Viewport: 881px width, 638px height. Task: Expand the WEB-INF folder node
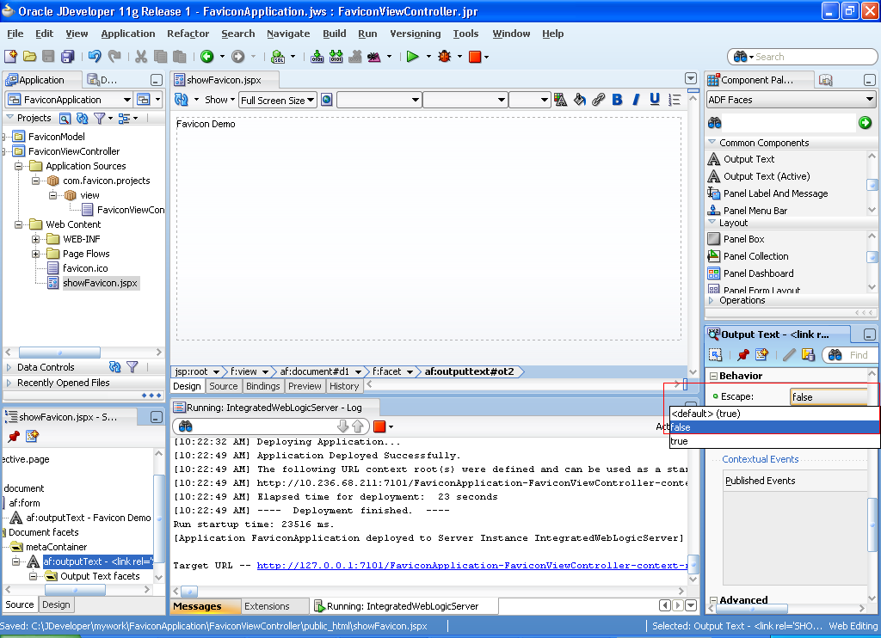pos(35,239)
